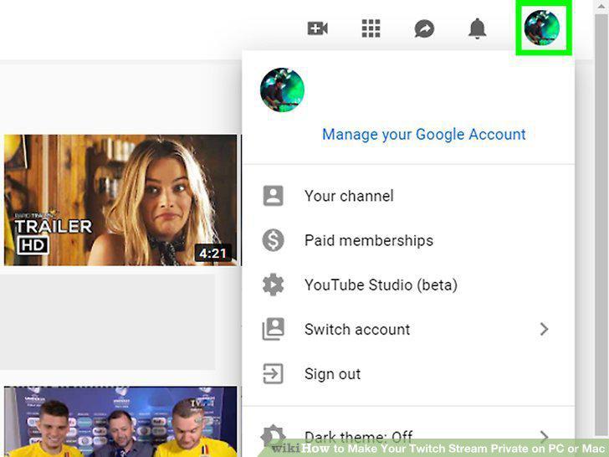Click the profile avatar in top bar

[x=542, y=28]
